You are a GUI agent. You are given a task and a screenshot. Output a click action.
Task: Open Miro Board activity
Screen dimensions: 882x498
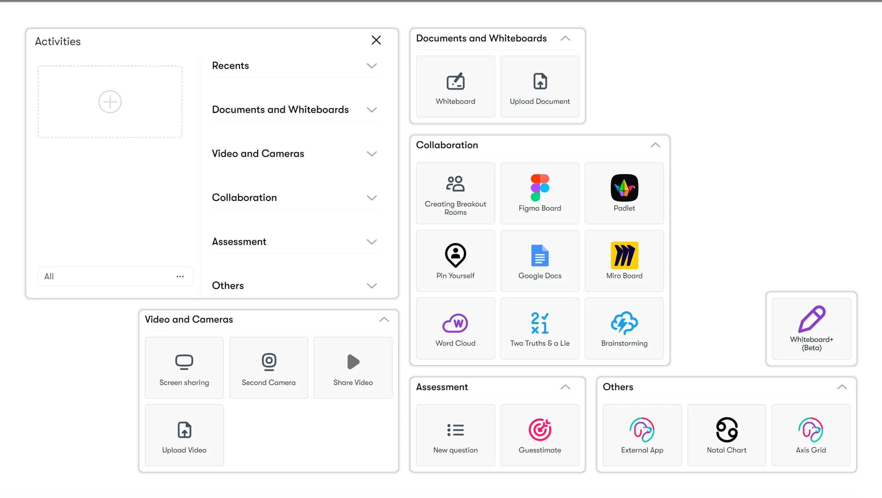point(624,261)
